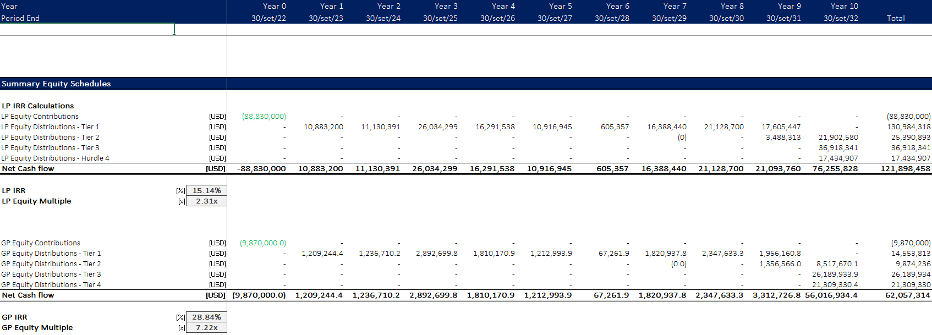
Task: Select LP Tier 3 value 36,918,341 in Year 10
Action: 838,147
